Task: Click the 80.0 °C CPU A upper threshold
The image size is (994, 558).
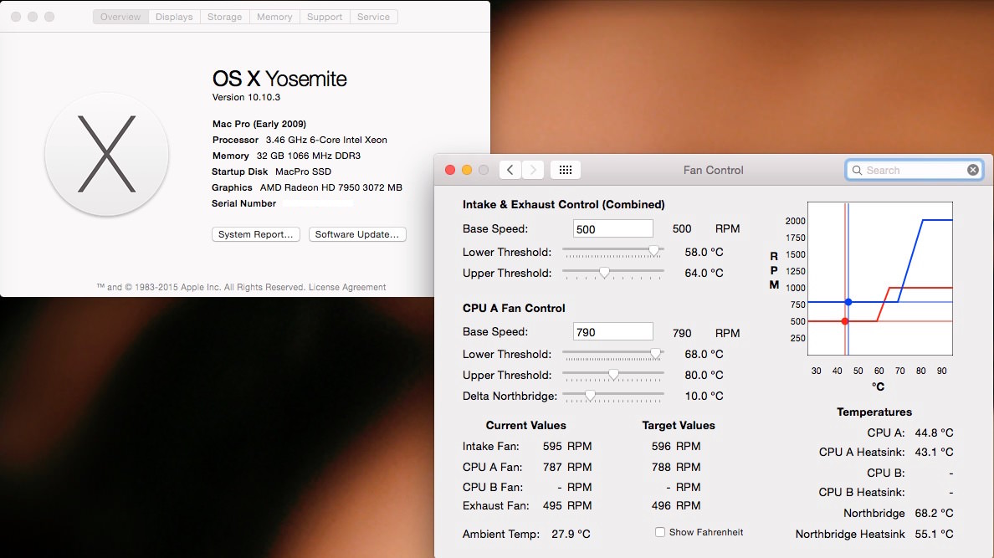Action: point(704,375)
